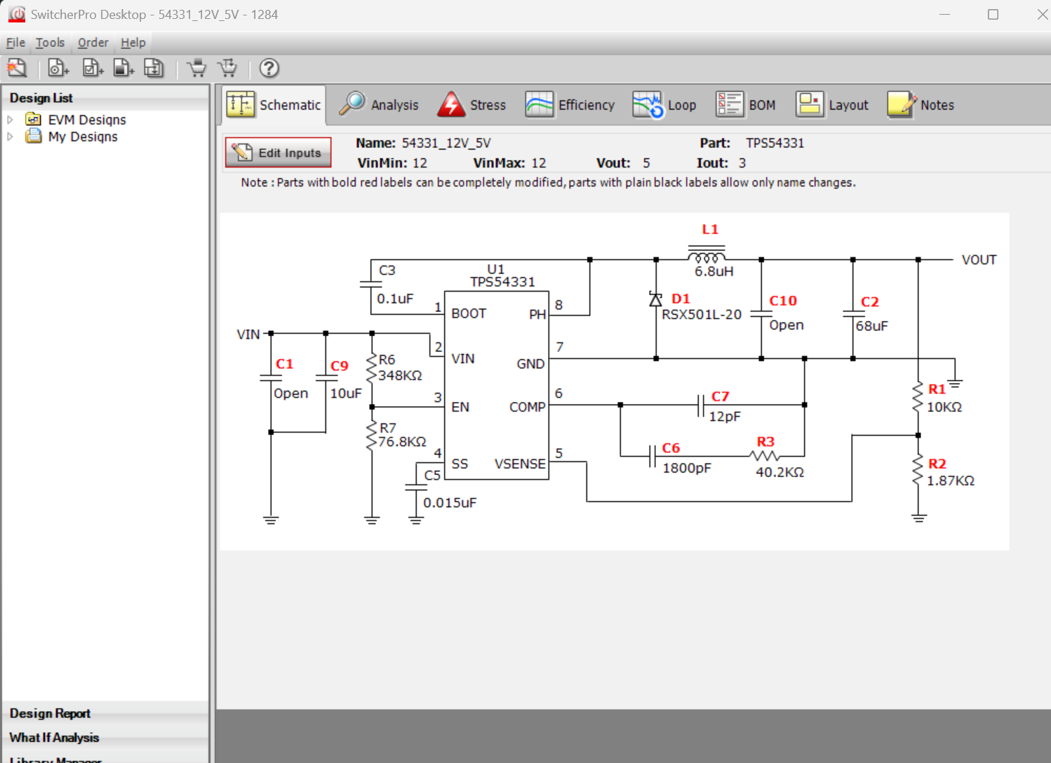Click the 348KΩ value for R6
The width and height of the screenshot is (1051, 763).
pyautogui.click(x=400, y=375)
